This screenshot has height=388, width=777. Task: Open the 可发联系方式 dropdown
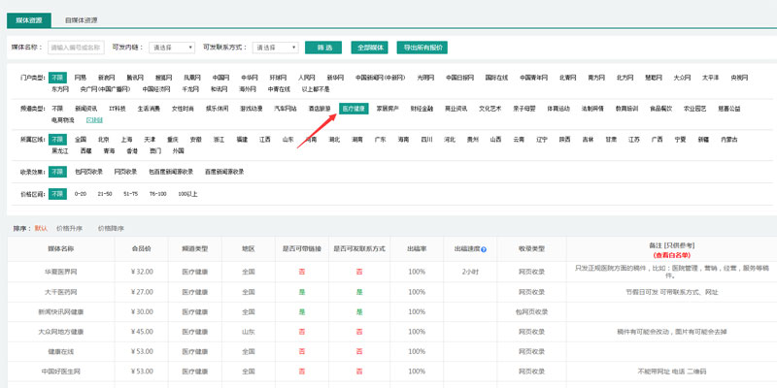(x=276, y=48)
